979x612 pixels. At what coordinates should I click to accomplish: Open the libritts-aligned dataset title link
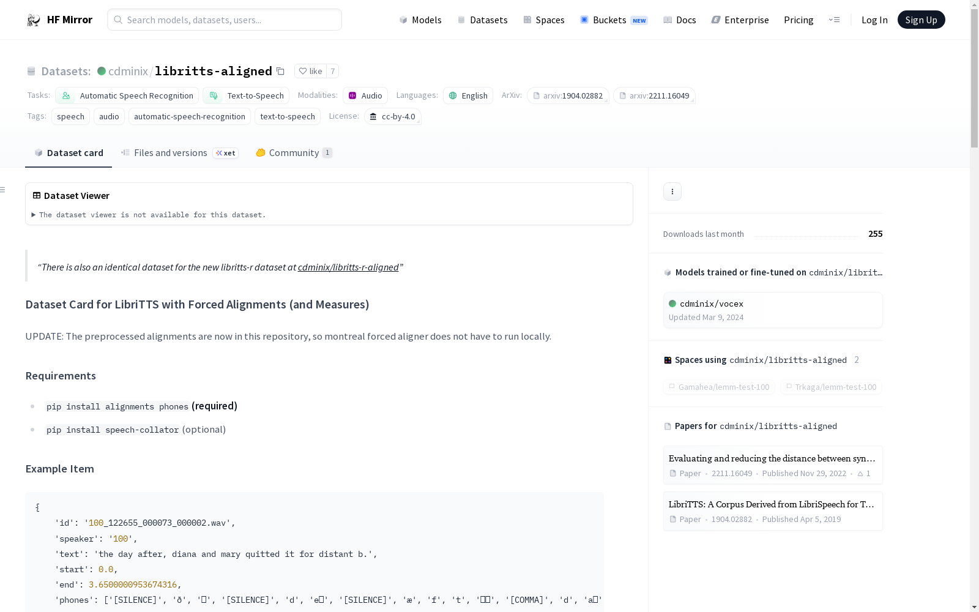pos(214,71)
